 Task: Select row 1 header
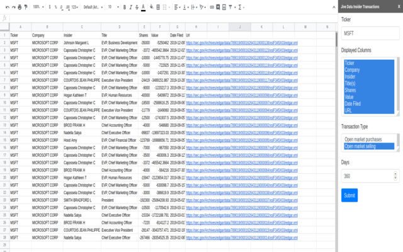coord(4,35)
